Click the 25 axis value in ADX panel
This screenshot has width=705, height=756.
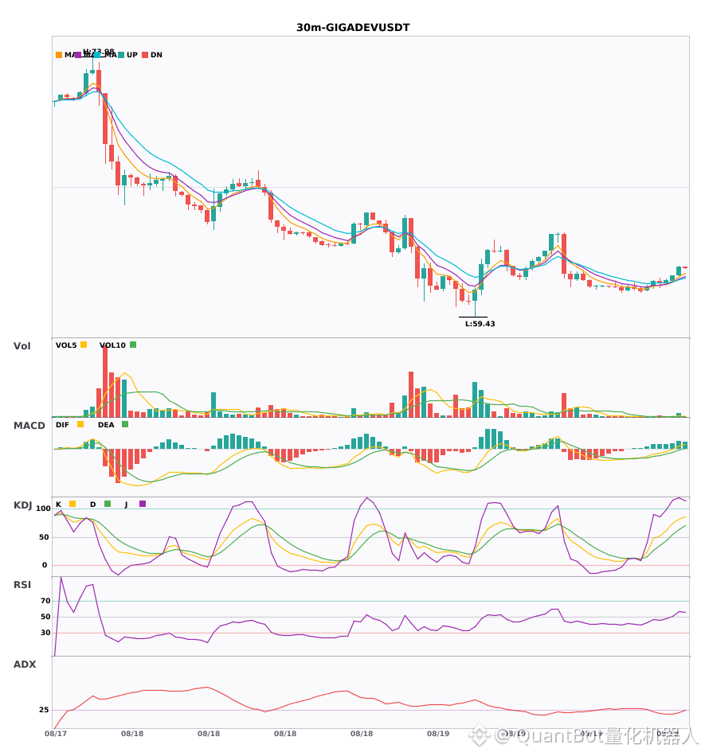(x=44, y=710)
